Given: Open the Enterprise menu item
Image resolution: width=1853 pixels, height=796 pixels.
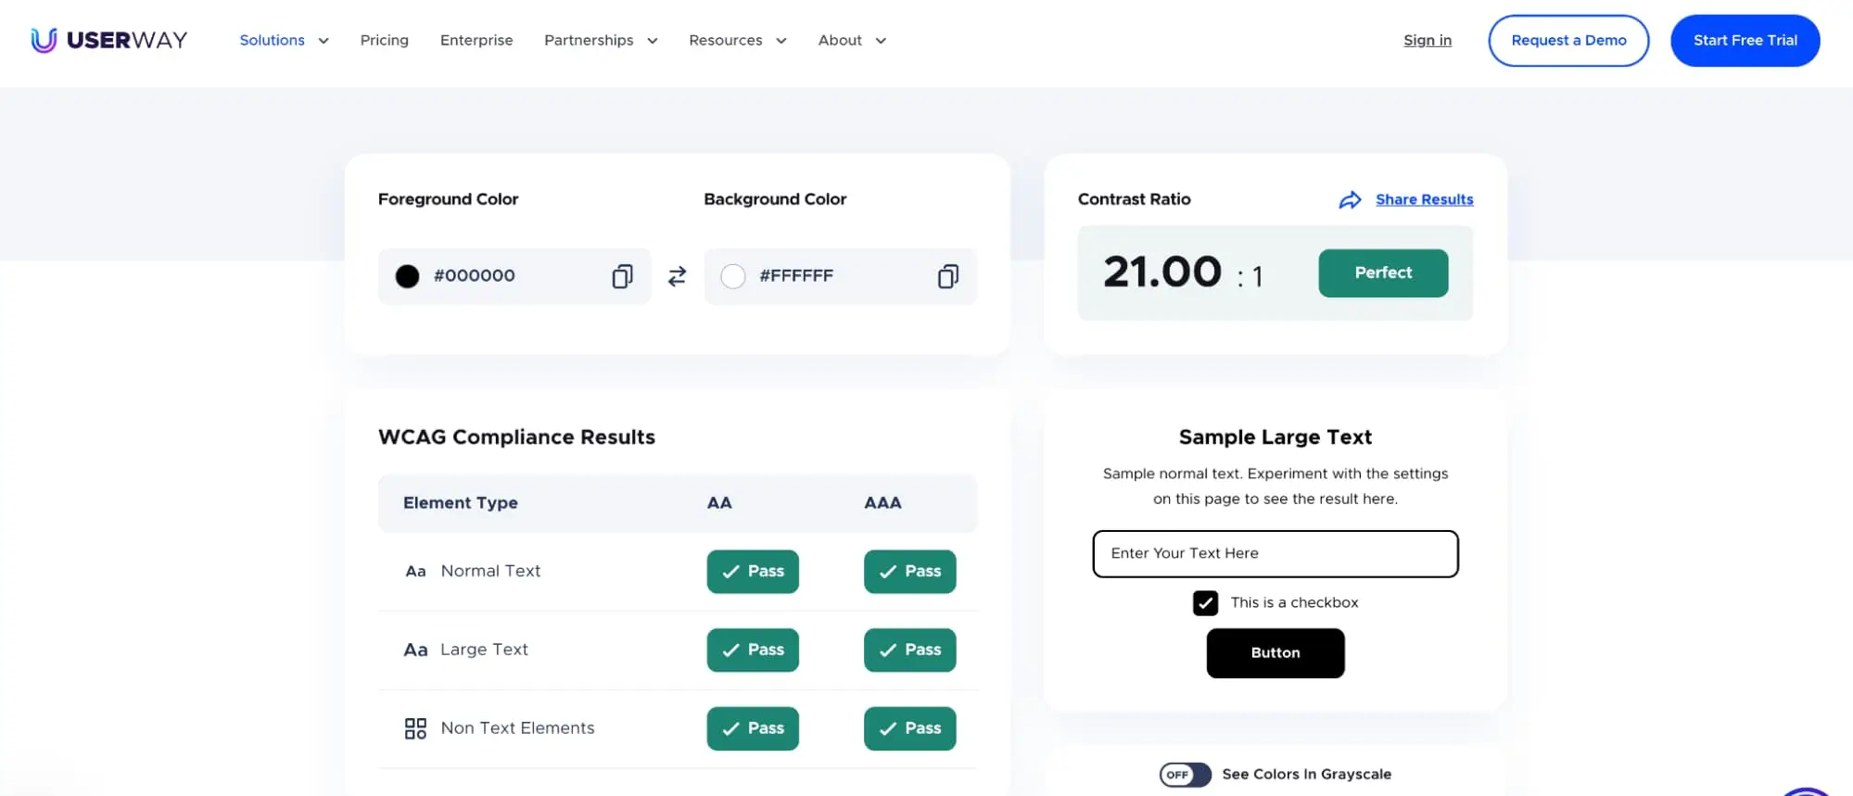Looking at the screenshot, I should (476, 41).
